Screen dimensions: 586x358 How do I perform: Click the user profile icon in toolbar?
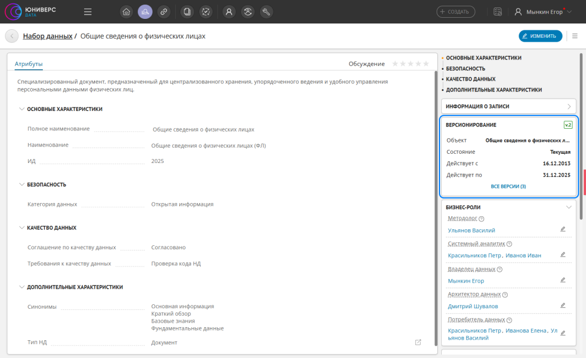point(229,11)
